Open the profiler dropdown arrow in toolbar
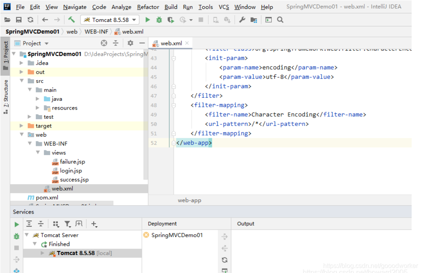Image resolution: width=422 pixels, height=273 pixels. click(191, 20)
